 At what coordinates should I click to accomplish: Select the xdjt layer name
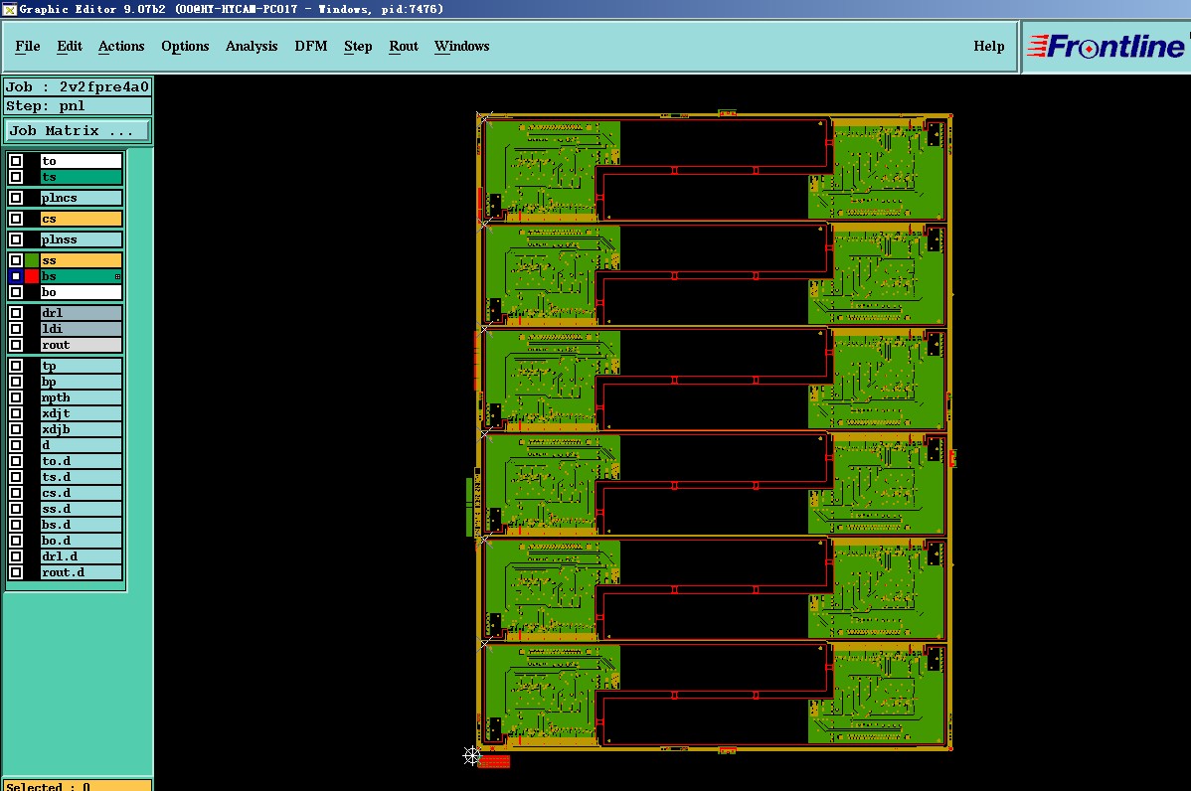81,413
